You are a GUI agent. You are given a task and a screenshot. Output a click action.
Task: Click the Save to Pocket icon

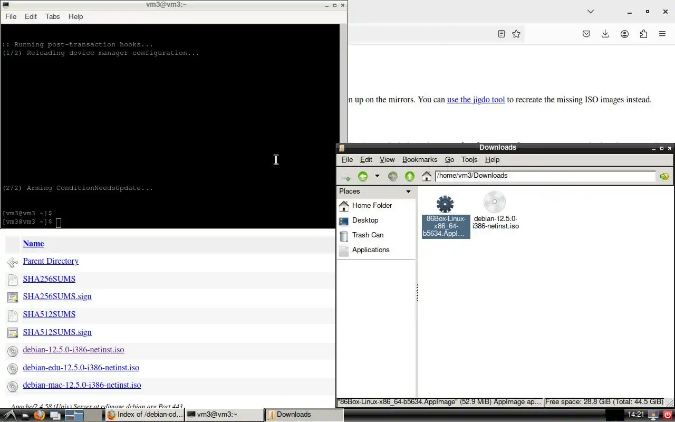[x=586, y=34]
